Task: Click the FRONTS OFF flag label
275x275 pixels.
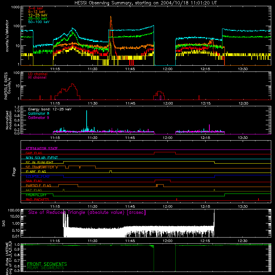Action: pos(36,195)
